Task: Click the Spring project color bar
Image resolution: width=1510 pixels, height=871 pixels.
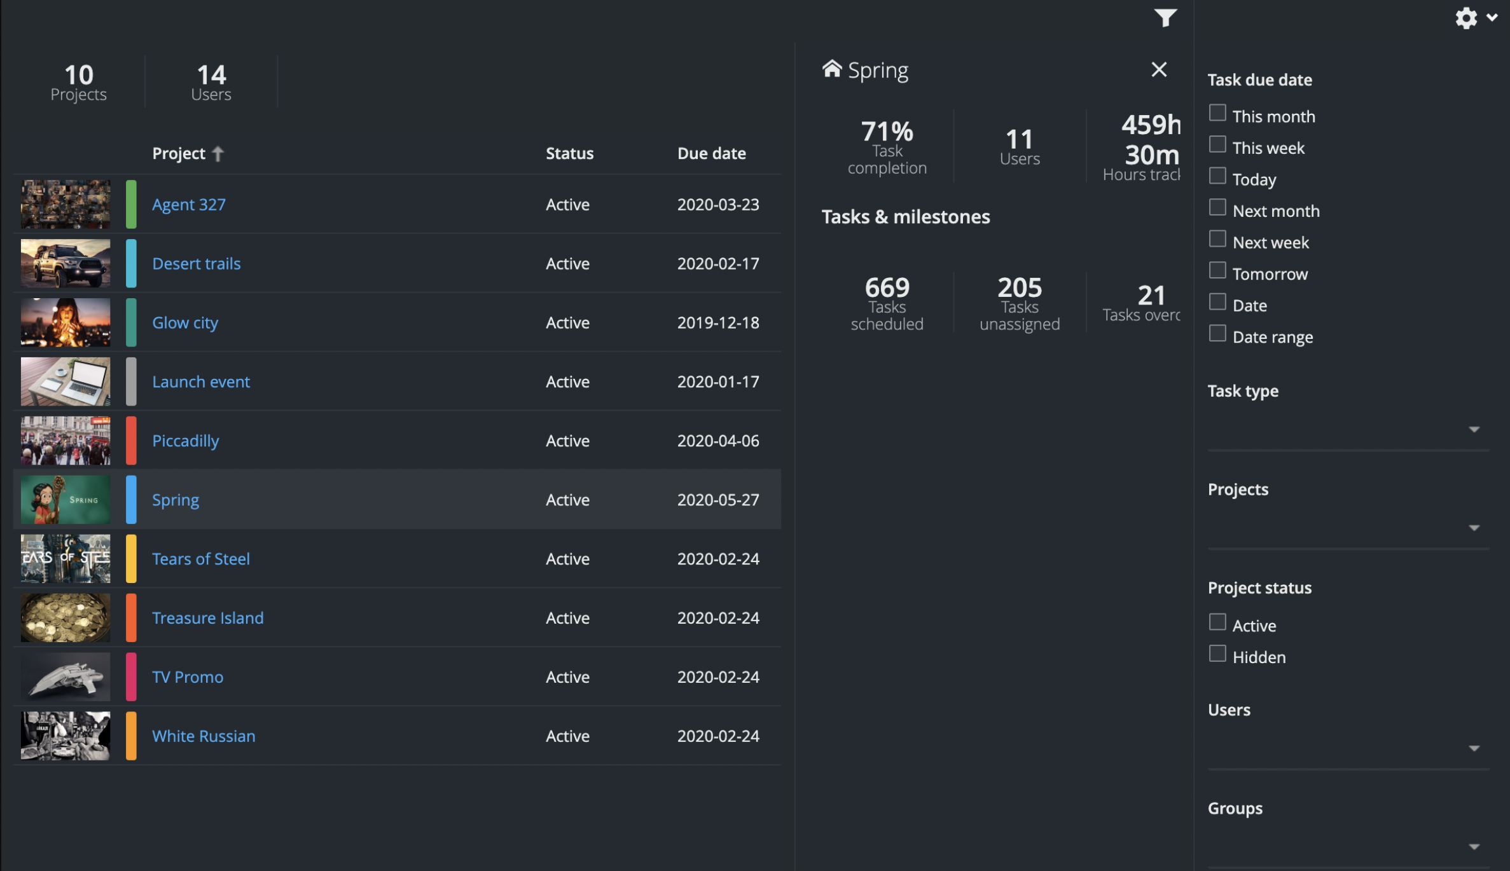Action: tap(131, 500)
